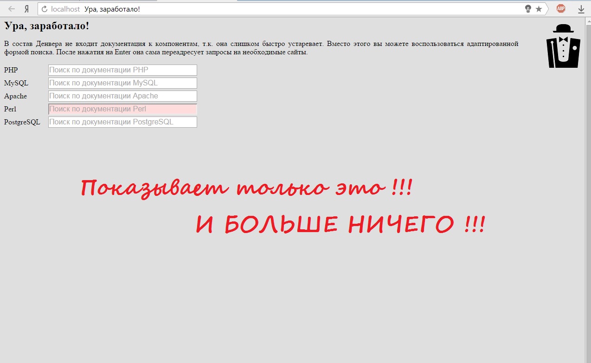Click the "Perl" row label
Image resolution: width=591 pixels, height=363 pixels.
pyautogui.click(x=10, y=109)
